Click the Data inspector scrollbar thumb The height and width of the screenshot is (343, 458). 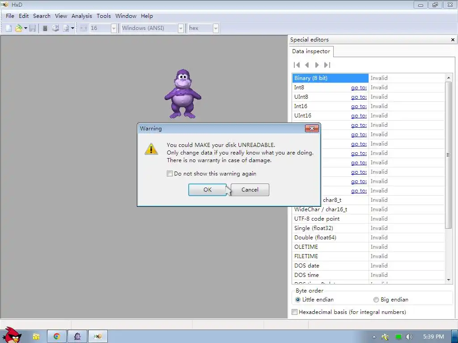click(x=448, y=155)
